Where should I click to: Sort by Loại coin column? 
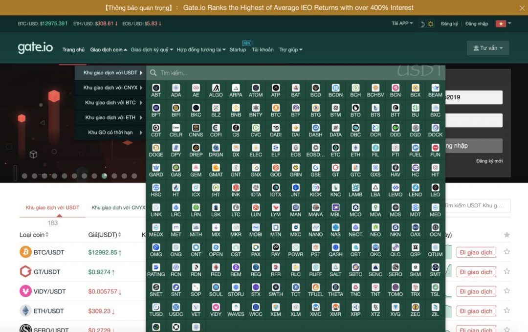(x=34, y=235)
